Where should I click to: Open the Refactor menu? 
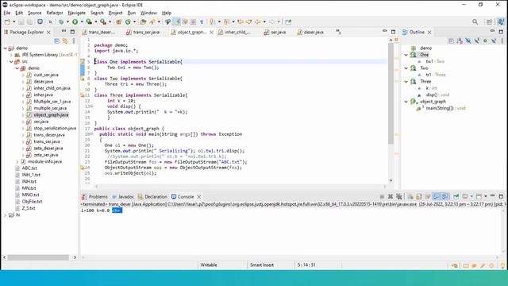(55, 13)
